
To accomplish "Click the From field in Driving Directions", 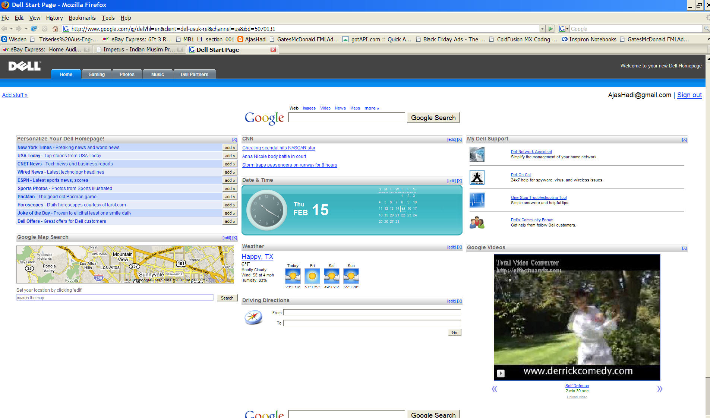I will tap(372, 313).
